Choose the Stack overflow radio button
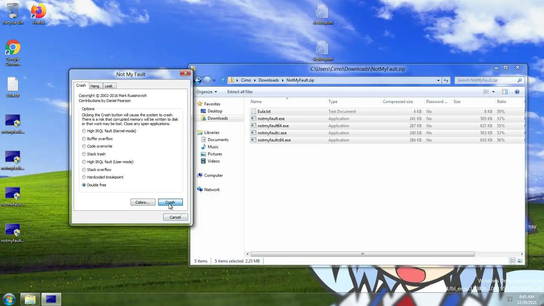The width and height of the screenshot is (544, 306). (84, 170)
